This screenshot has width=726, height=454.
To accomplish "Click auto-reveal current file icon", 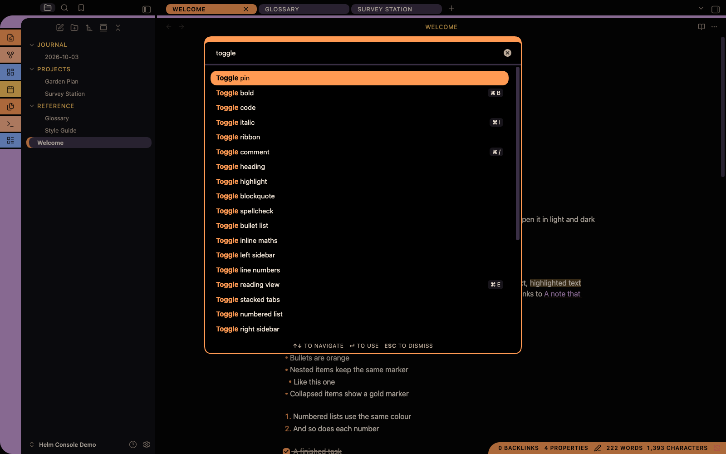I will 103,28.
